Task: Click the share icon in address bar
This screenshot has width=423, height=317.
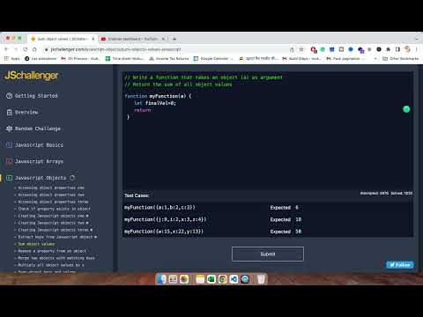Action: (x=292, y=49)
